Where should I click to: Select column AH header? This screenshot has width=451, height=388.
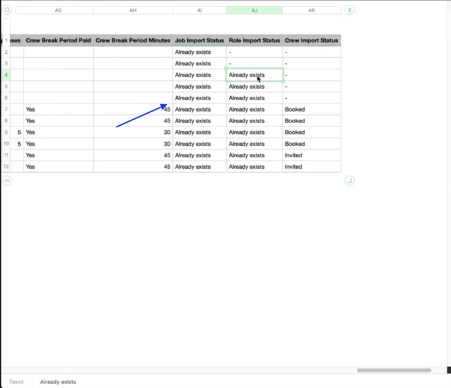133,11
